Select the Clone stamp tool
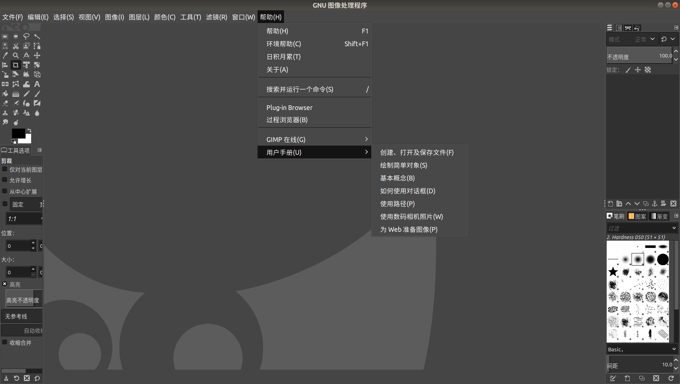Screen dimensions: 680x384 (5, 113)
